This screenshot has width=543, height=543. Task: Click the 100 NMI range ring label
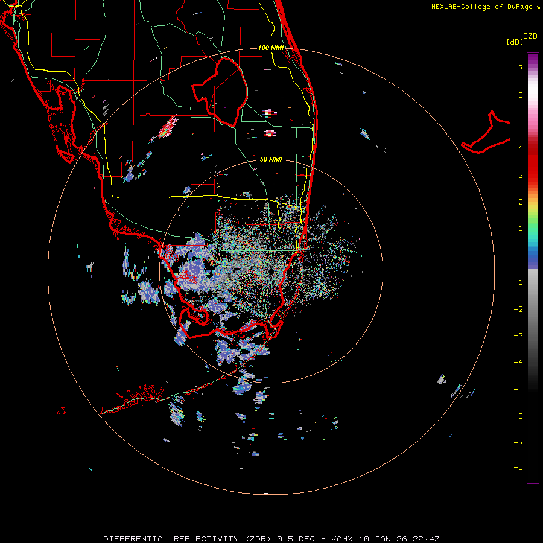tap(271, 48)
